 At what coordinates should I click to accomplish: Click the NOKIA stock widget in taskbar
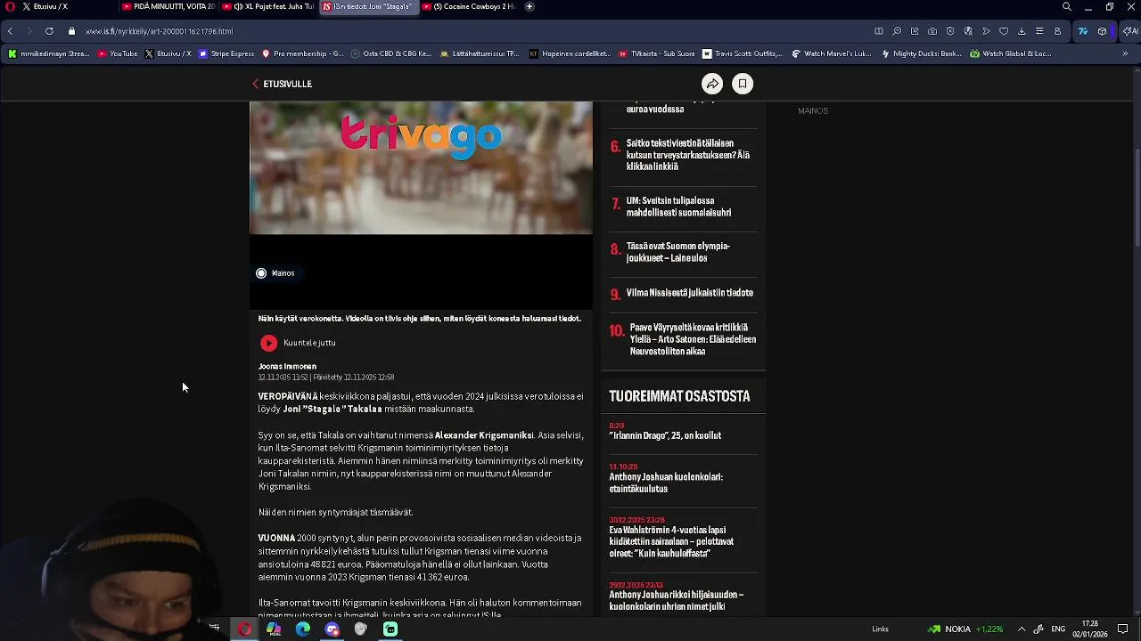(965, 629)
